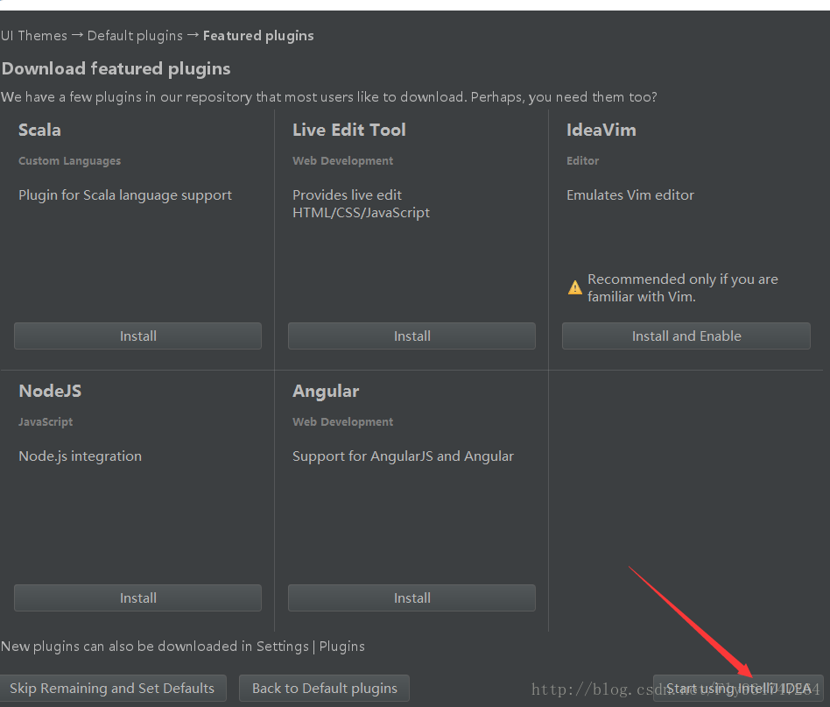Screen dimensions: 830x707
Task: Click 'Plugin for Scala language support' text
Action: tap(125, 195)
